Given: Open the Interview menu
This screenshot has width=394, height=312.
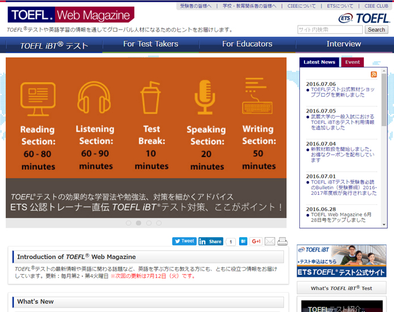Looking at the screenshot, I should pos(344,44).
